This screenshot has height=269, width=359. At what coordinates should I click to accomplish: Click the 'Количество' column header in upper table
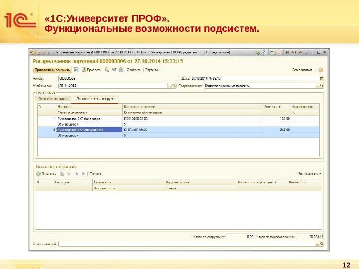[x=277, y=107]
